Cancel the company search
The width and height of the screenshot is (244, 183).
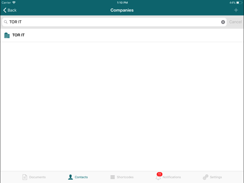pos(235,22)
